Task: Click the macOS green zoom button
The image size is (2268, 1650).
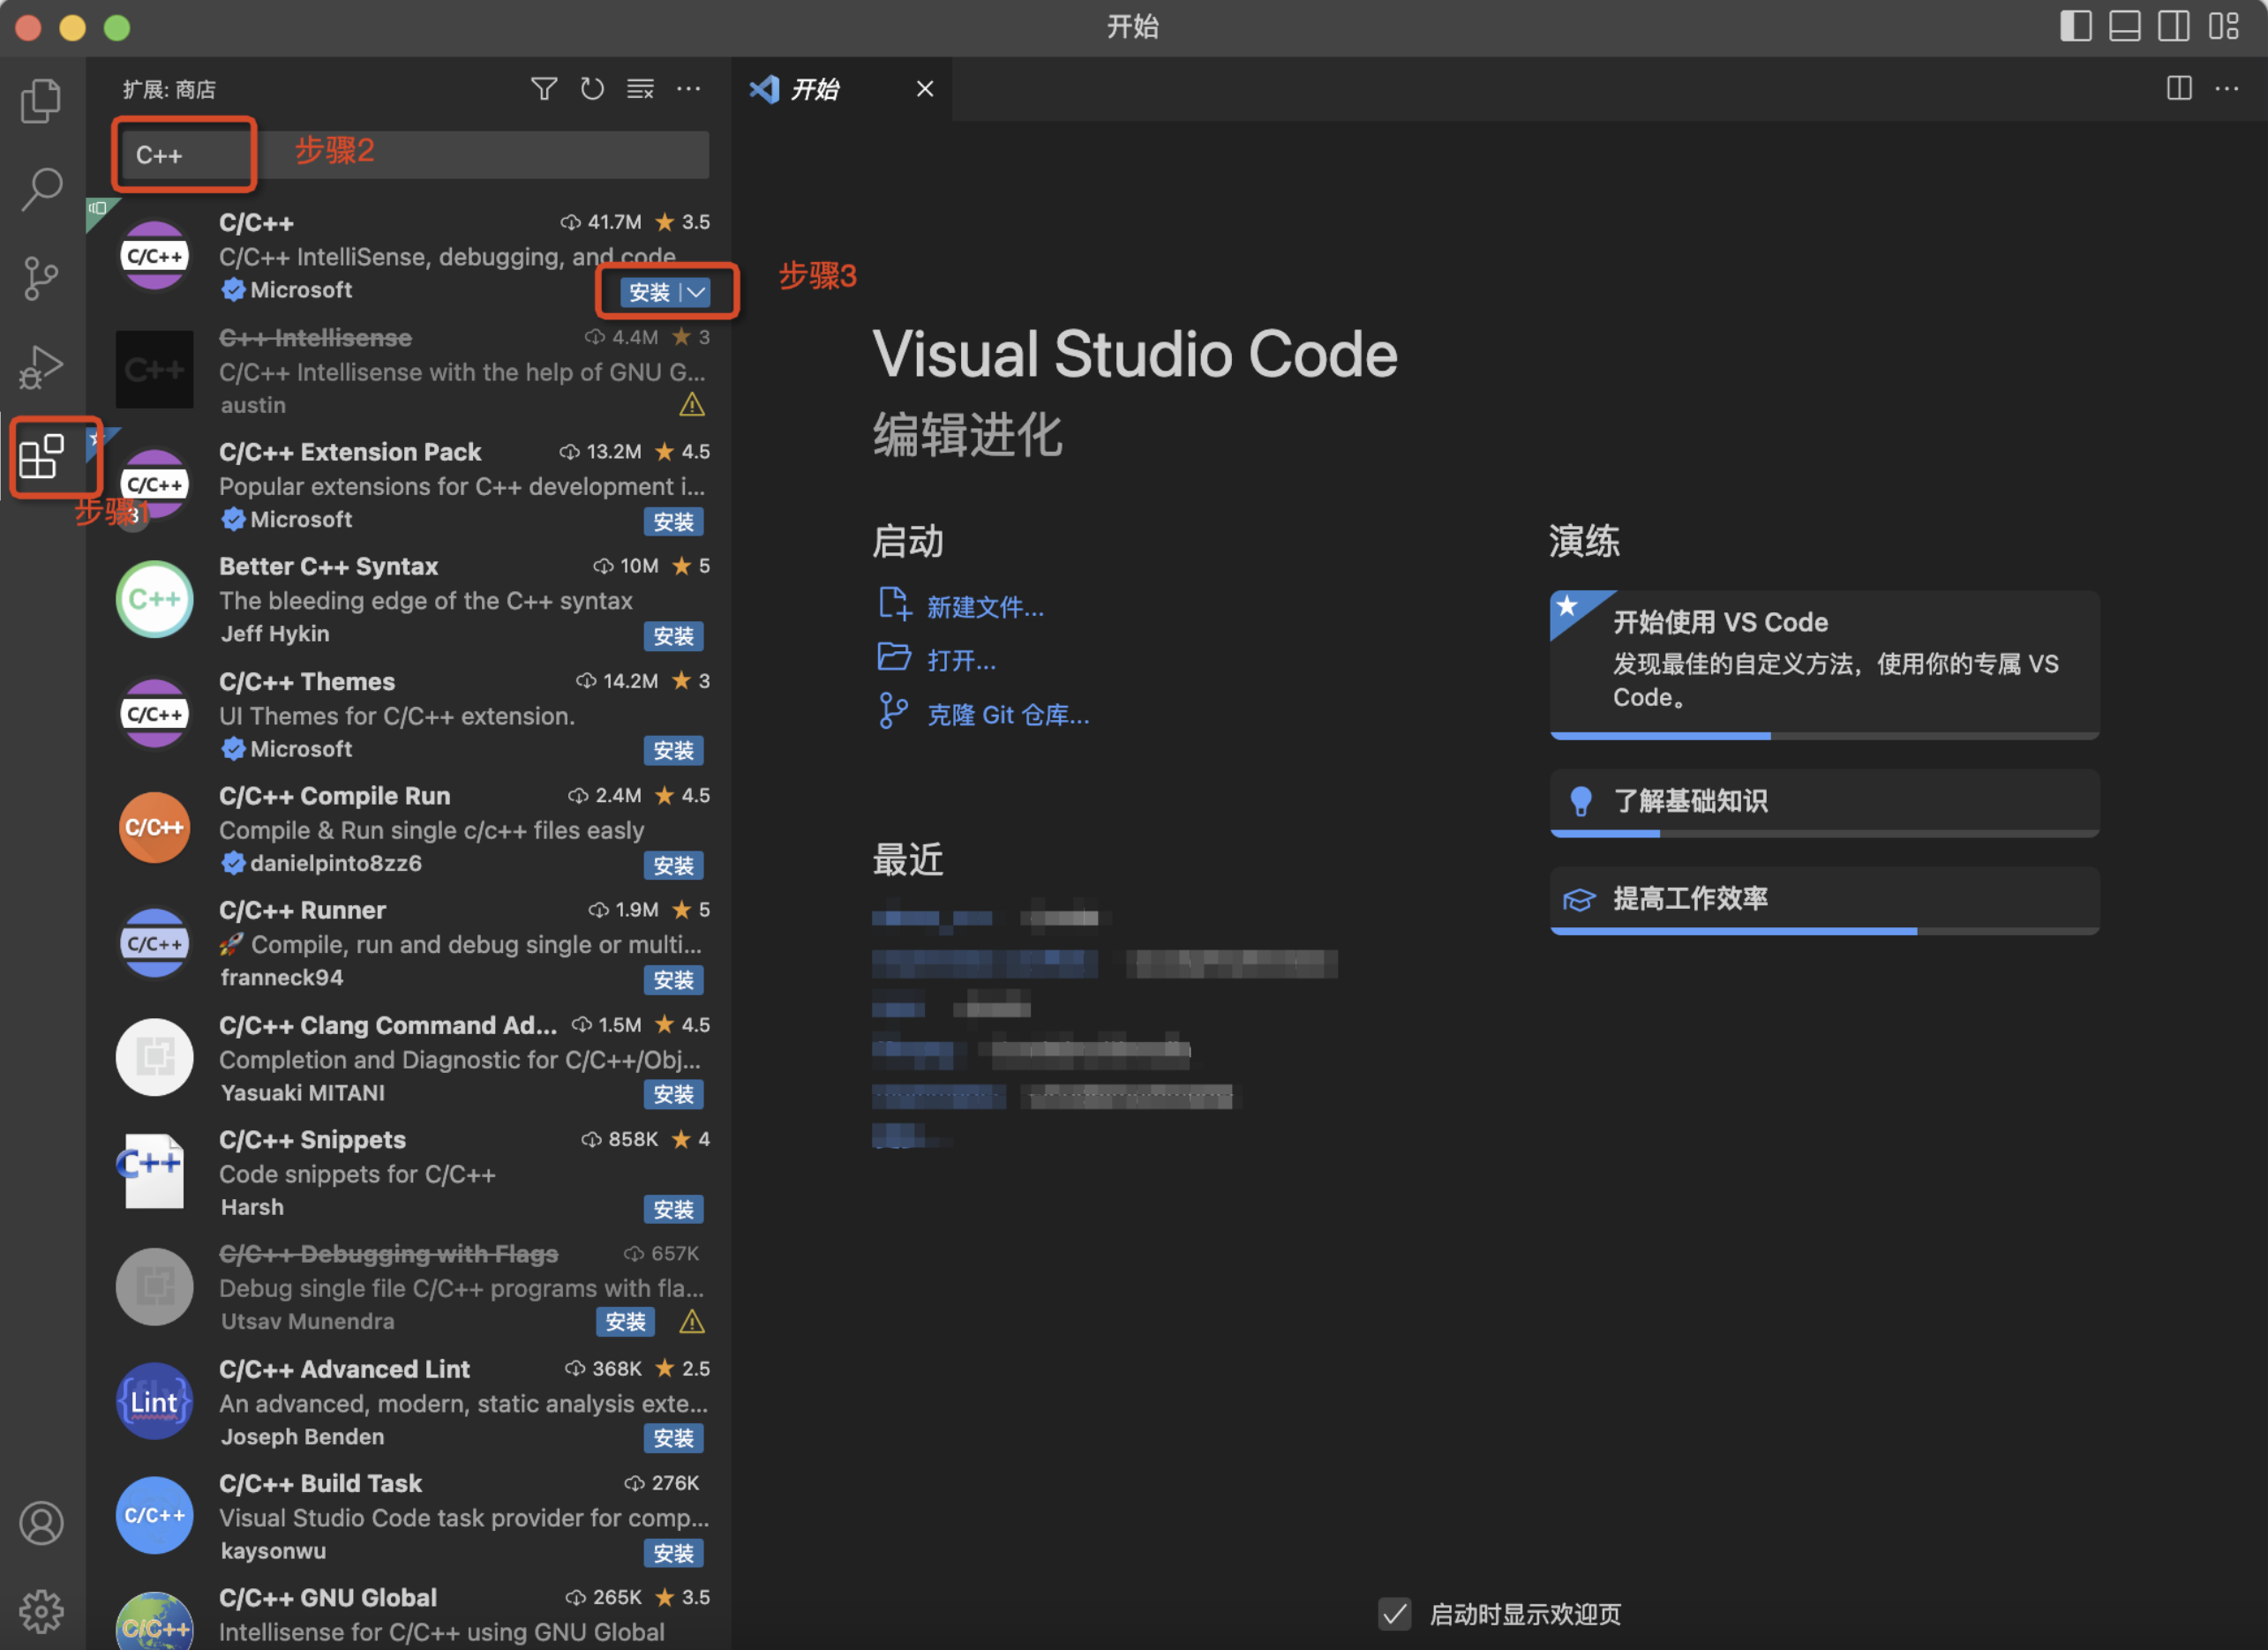Action: coord(117,27)
